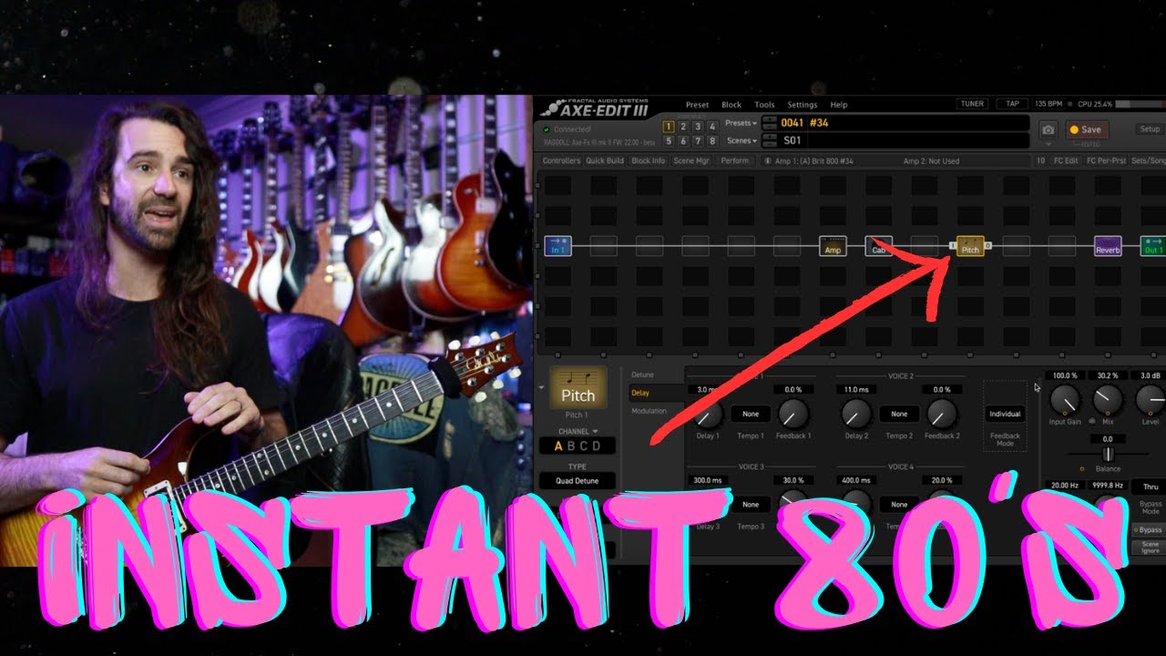The image size is (1166, 656).
Task: Click the large Pitch block icon in editor
Action: coord(578,386)
